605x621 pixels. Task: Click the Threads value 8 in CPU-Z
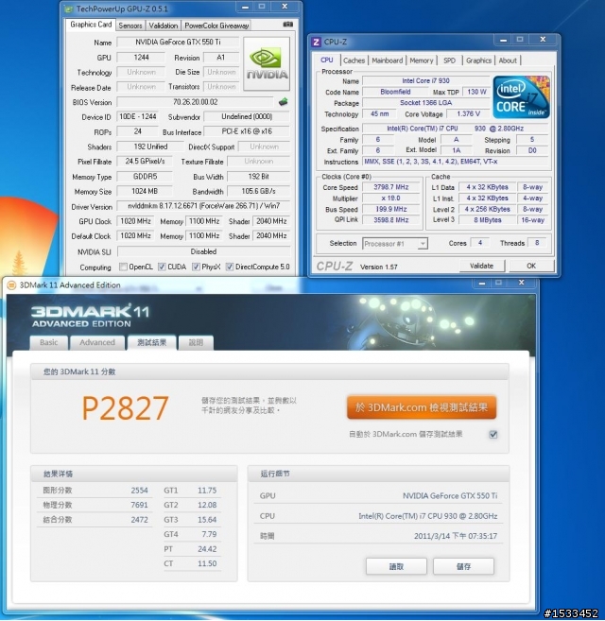click(537, 243)
